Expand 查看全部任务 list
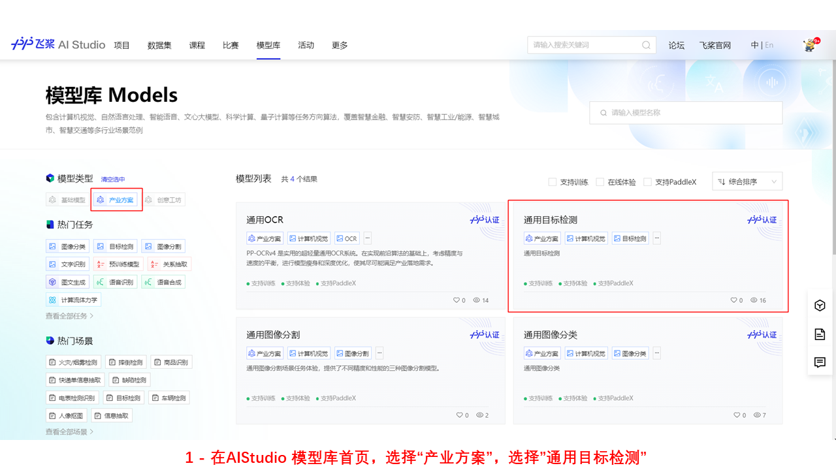The height and width of the screenshot is (470, 836). pos(69,316)
